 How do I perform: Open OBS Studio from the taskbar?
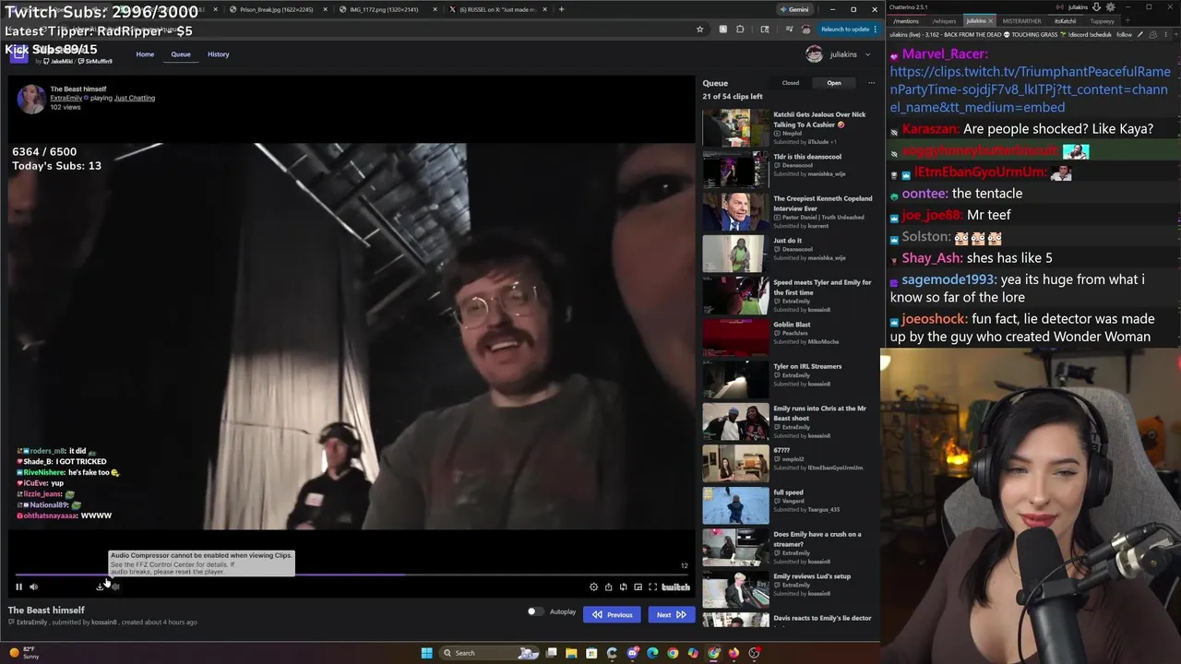754,653
